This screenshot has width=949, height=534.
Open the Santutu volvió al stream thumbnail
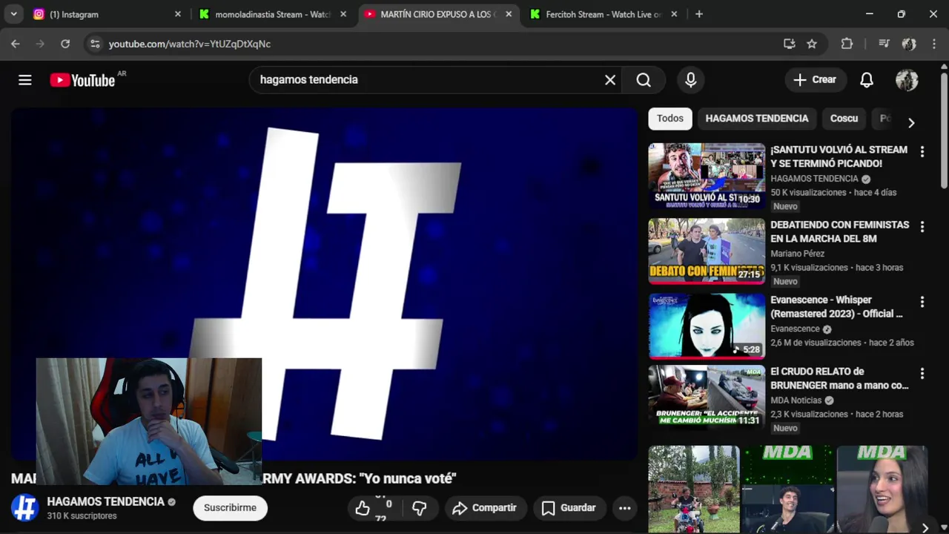(707, 176)
